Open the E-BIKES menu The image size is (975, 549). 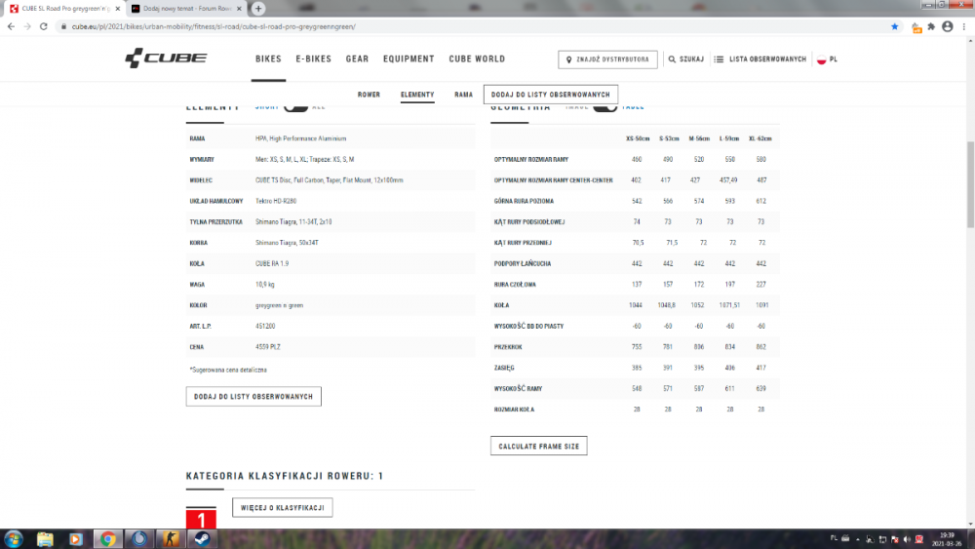[x=313, y=59]
